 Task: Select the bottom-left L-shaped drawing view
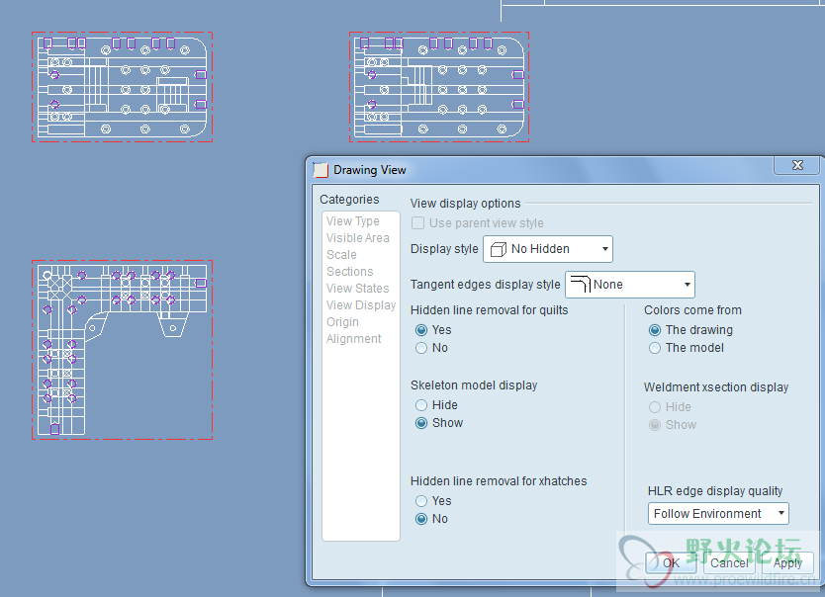pos(122,350)
